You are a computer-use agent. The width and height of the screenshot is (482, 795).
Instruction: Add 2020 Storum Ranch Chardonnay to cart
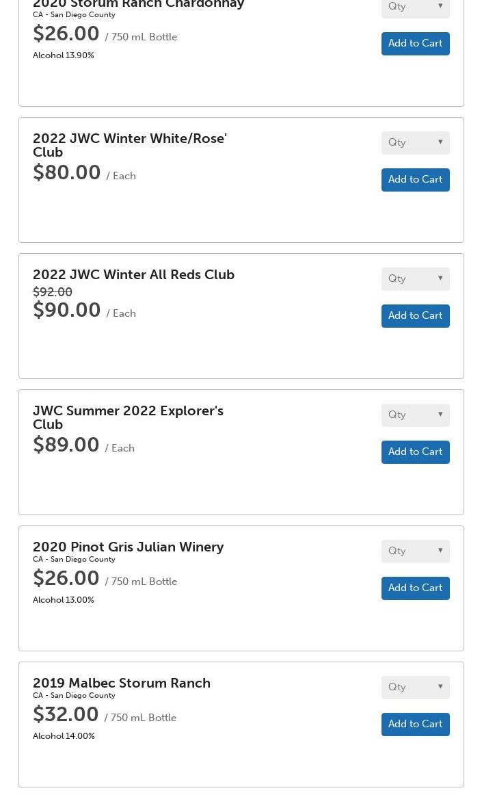point(415,43)
